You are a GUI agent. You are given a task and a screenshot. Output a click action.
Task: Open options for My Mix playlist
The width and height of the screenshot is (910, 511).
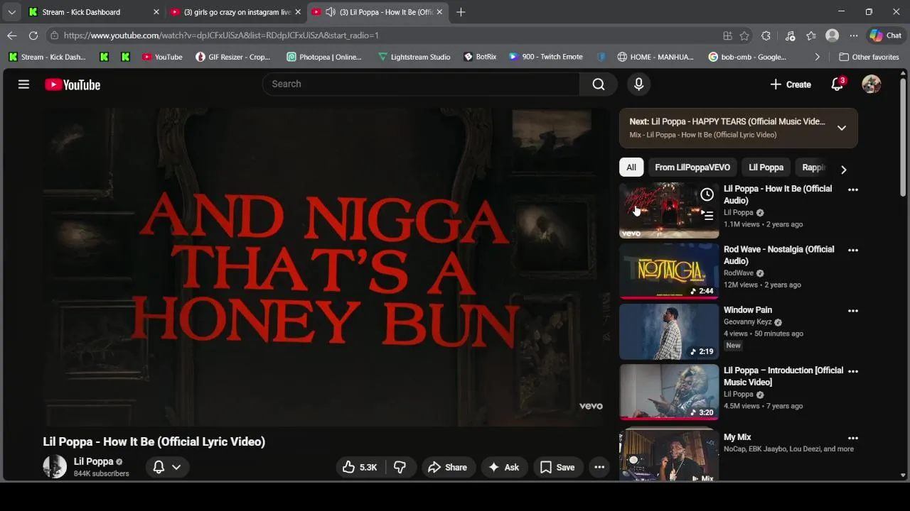tap(853, 438)
